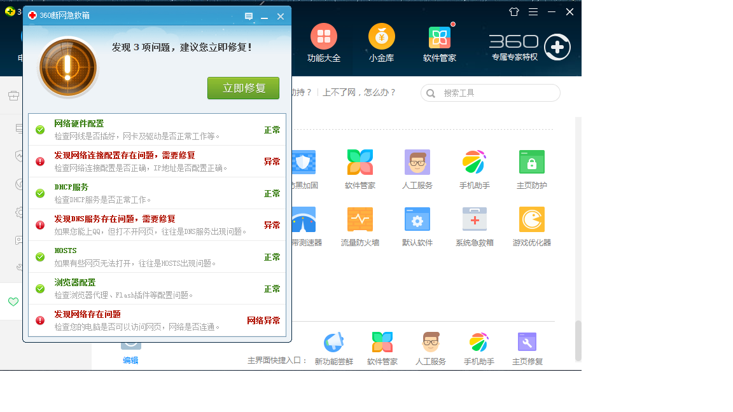Select 发现DNS服务存在问题 row
Image resolution: width=733 pixels, height=412 pixels.
point(157,224)
